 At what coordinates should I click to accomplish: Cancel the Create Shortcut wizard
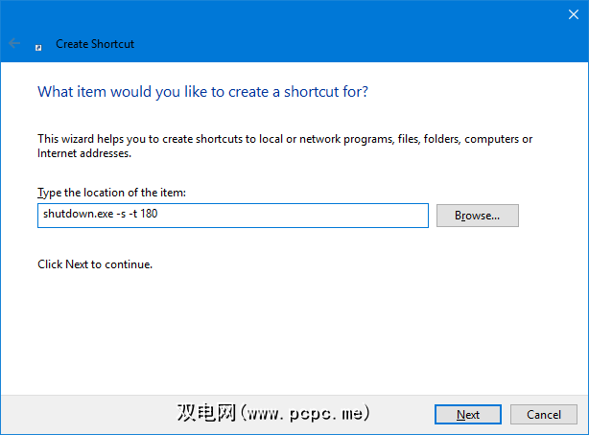click(x=543, y=414)
